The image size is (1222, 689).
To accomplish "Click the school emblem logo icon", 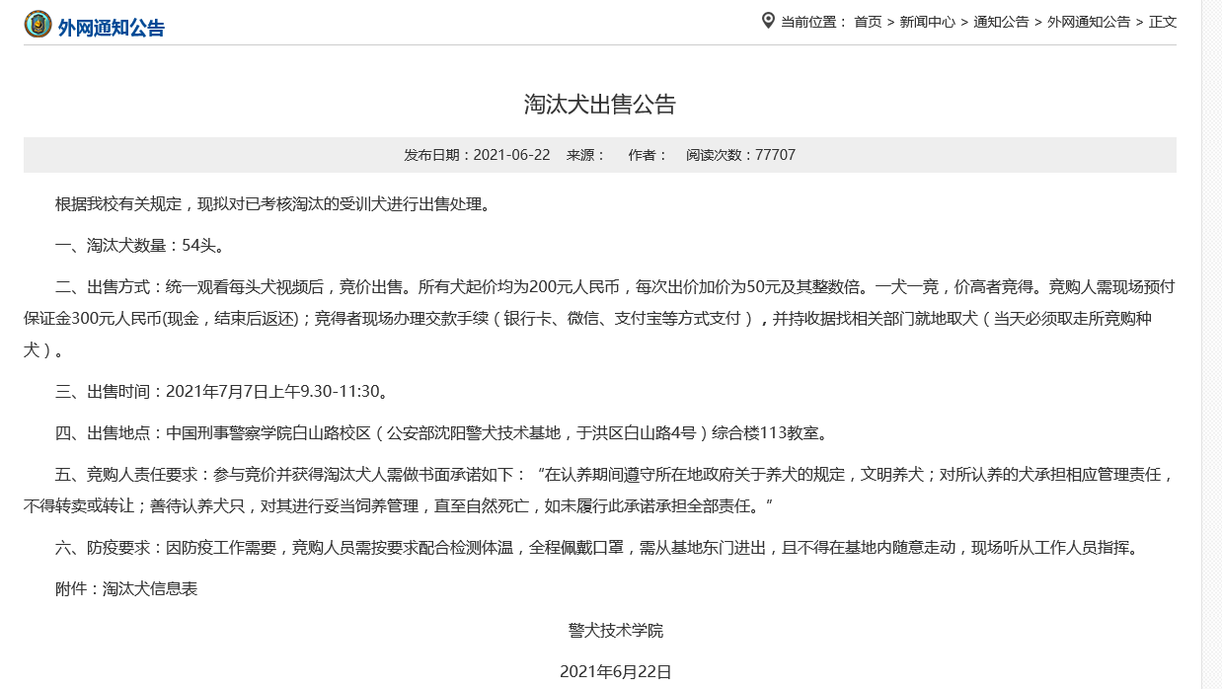I will 38,24.
